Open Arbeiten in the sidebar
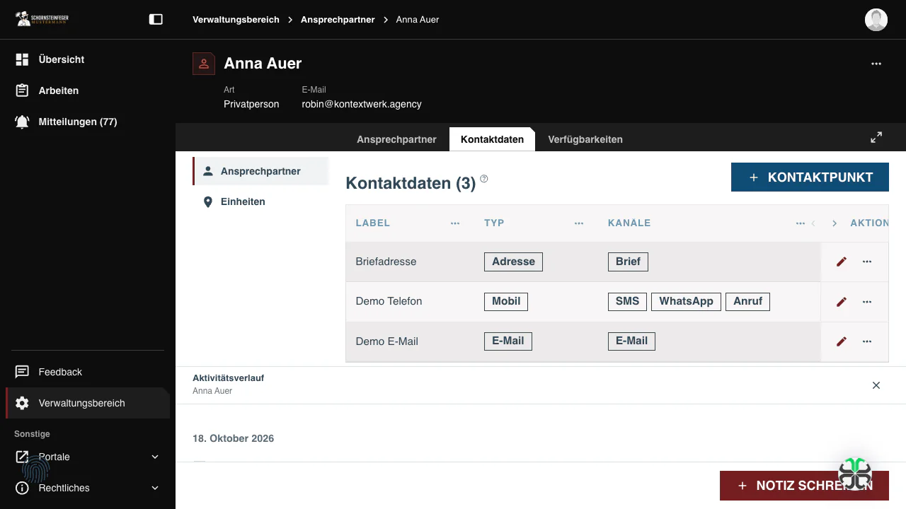This screenshot has height=509, width=906. (88, 90)
